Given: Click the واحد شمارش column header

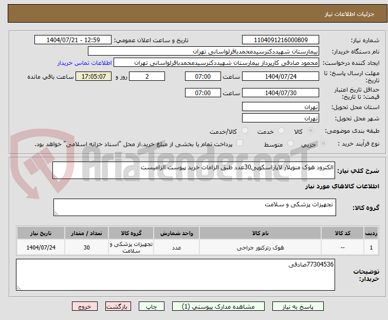Looking at the screenshot, I should (x=176, y=233).
